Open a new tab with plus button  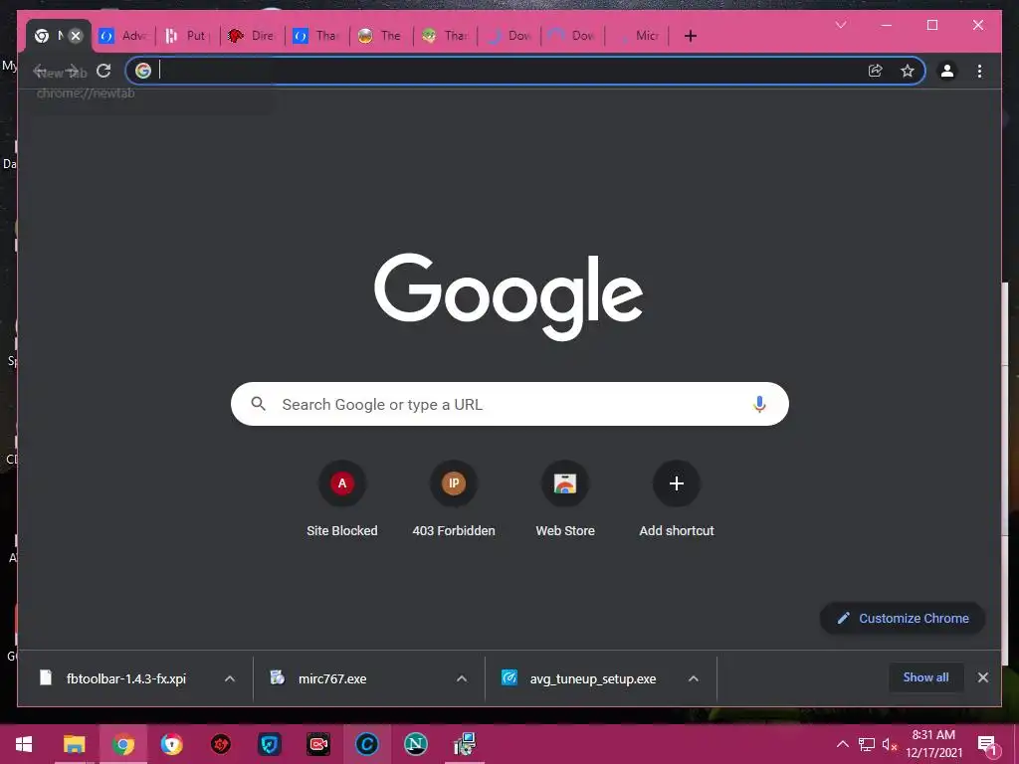(691, 36)
